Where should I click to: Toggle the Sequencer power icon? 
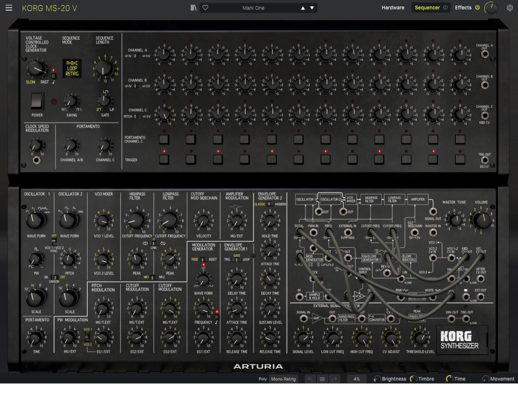tap(445, 7)
